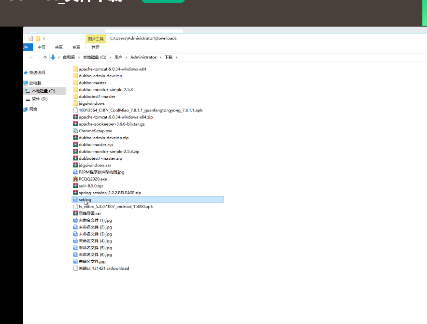Screen dimensions: 427x324
Task: Select apache-zookeeper-3.6.0-bin.tar.gz archive icon
Action: pos(75,124)
